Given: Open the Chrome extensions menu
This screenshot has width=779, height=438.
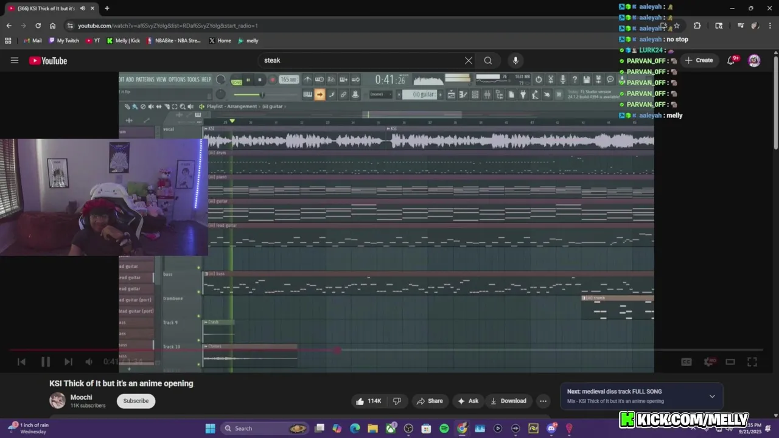Looking at the screenshot, I should (x=697, y=26).
